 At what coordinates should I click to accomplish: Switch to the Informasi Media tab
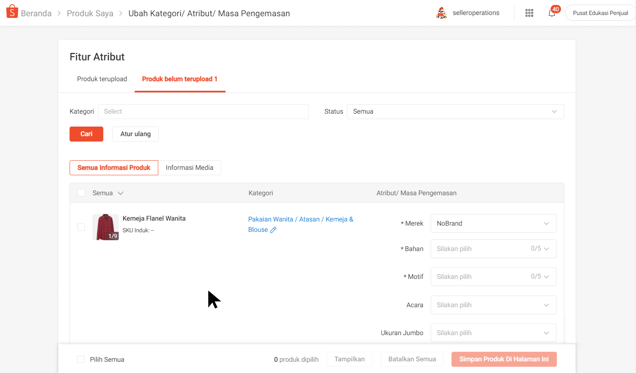click(x=190, y=167)
